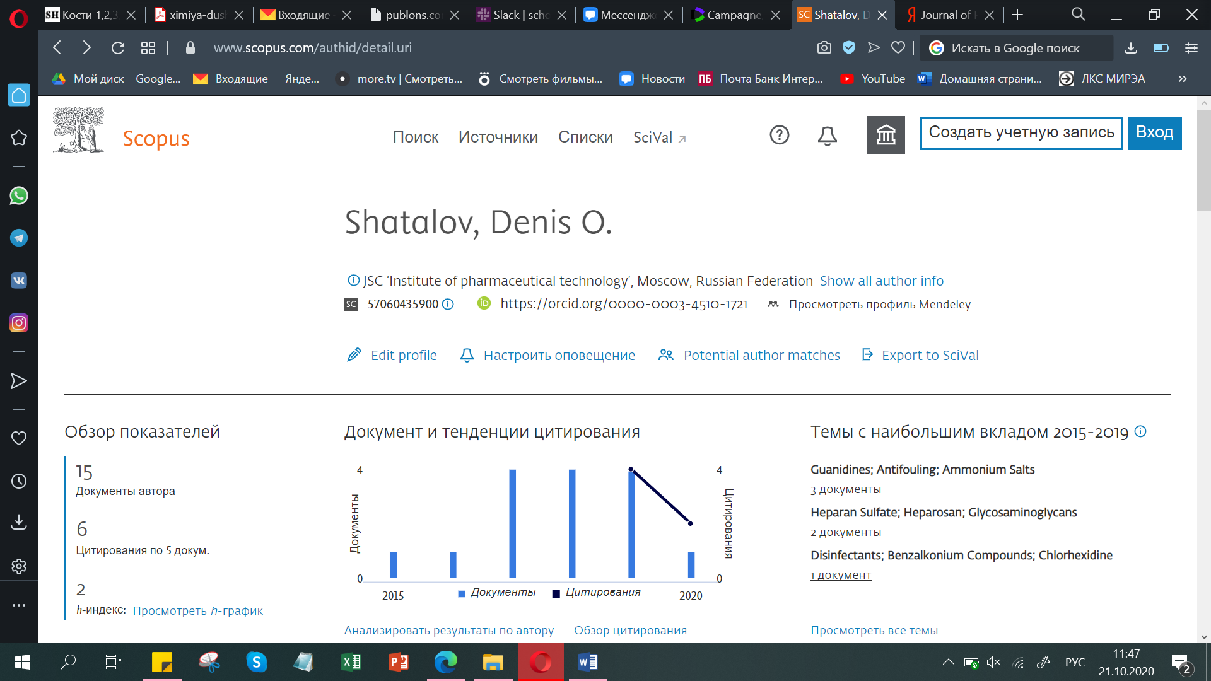This screenshot has width=1211, height=681.
Task: Toggle Opera battery saver icon
Action: 1161,48
